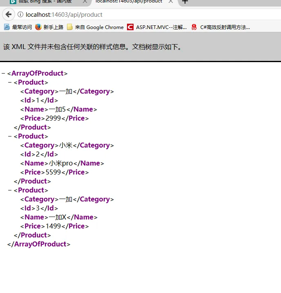
Task: Close the localhost api/product tab
Action: click(171, 2)
